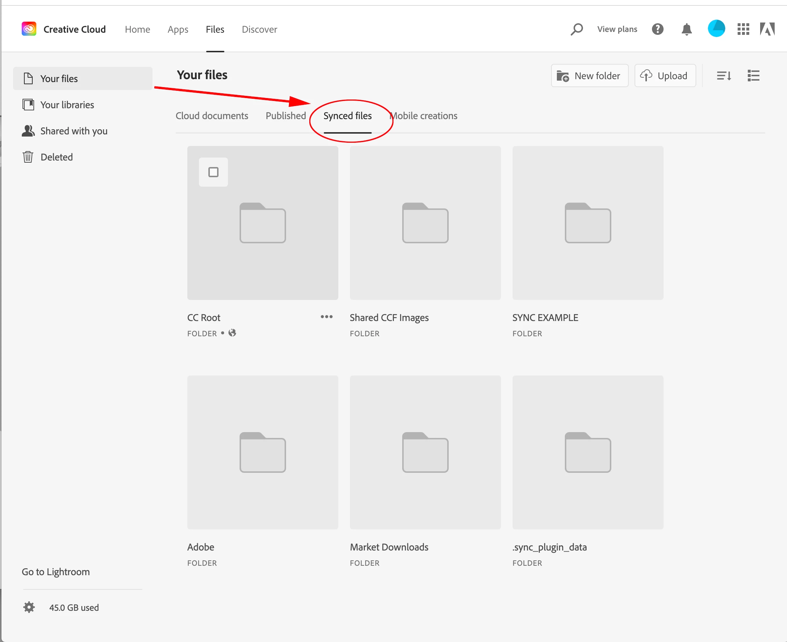787x642 pixels.
Task: Open the Mobile creations tab
Action: pos(424,116)
